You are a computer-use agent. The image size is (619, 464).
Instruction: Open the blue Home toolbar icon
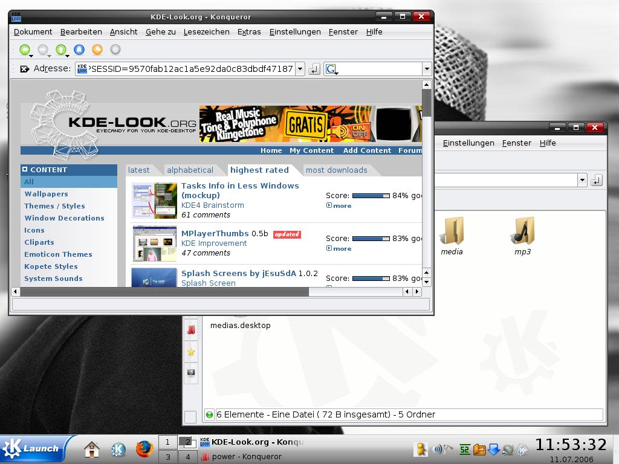[79, 50]
